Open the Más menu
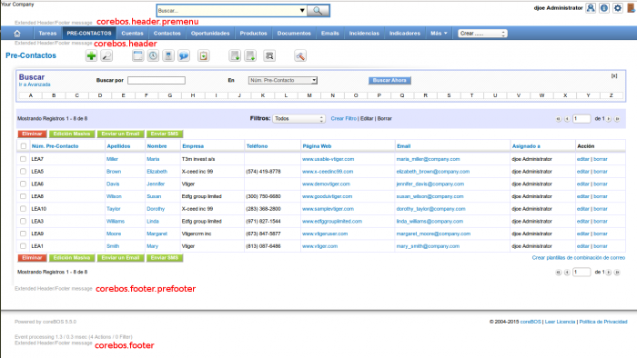Image resolution: width=637 pixels, height=358 pixels. click(439, 34)
